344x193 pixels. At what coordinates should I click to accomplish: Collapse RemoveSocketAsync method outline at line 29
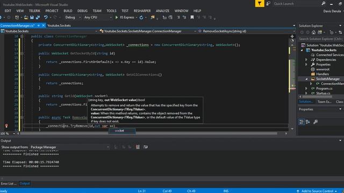[21, 117]
